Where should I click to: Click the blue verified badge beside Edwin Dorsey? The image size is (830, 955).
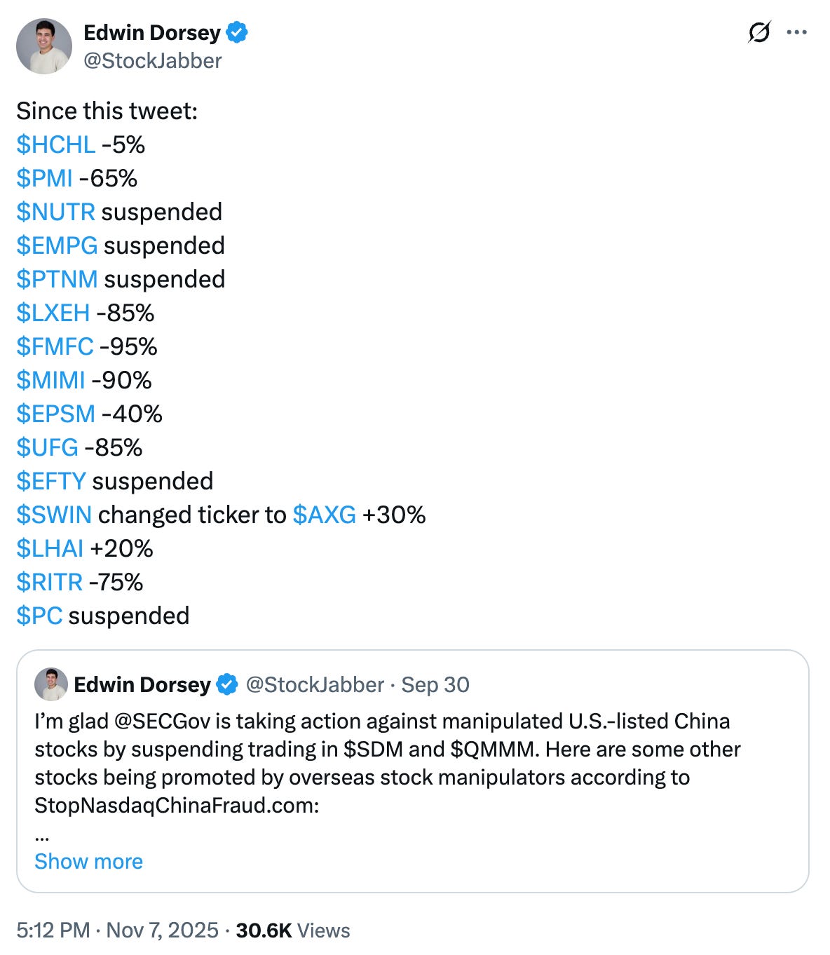pyautogui.click(x=237, y=32)
